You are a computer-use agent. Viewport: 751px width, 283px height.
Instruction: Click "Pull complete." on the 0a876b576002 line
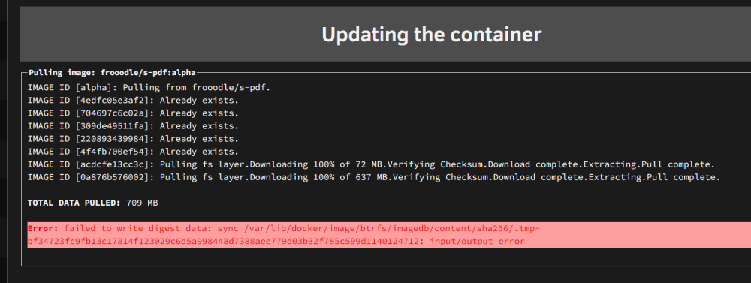683,178
